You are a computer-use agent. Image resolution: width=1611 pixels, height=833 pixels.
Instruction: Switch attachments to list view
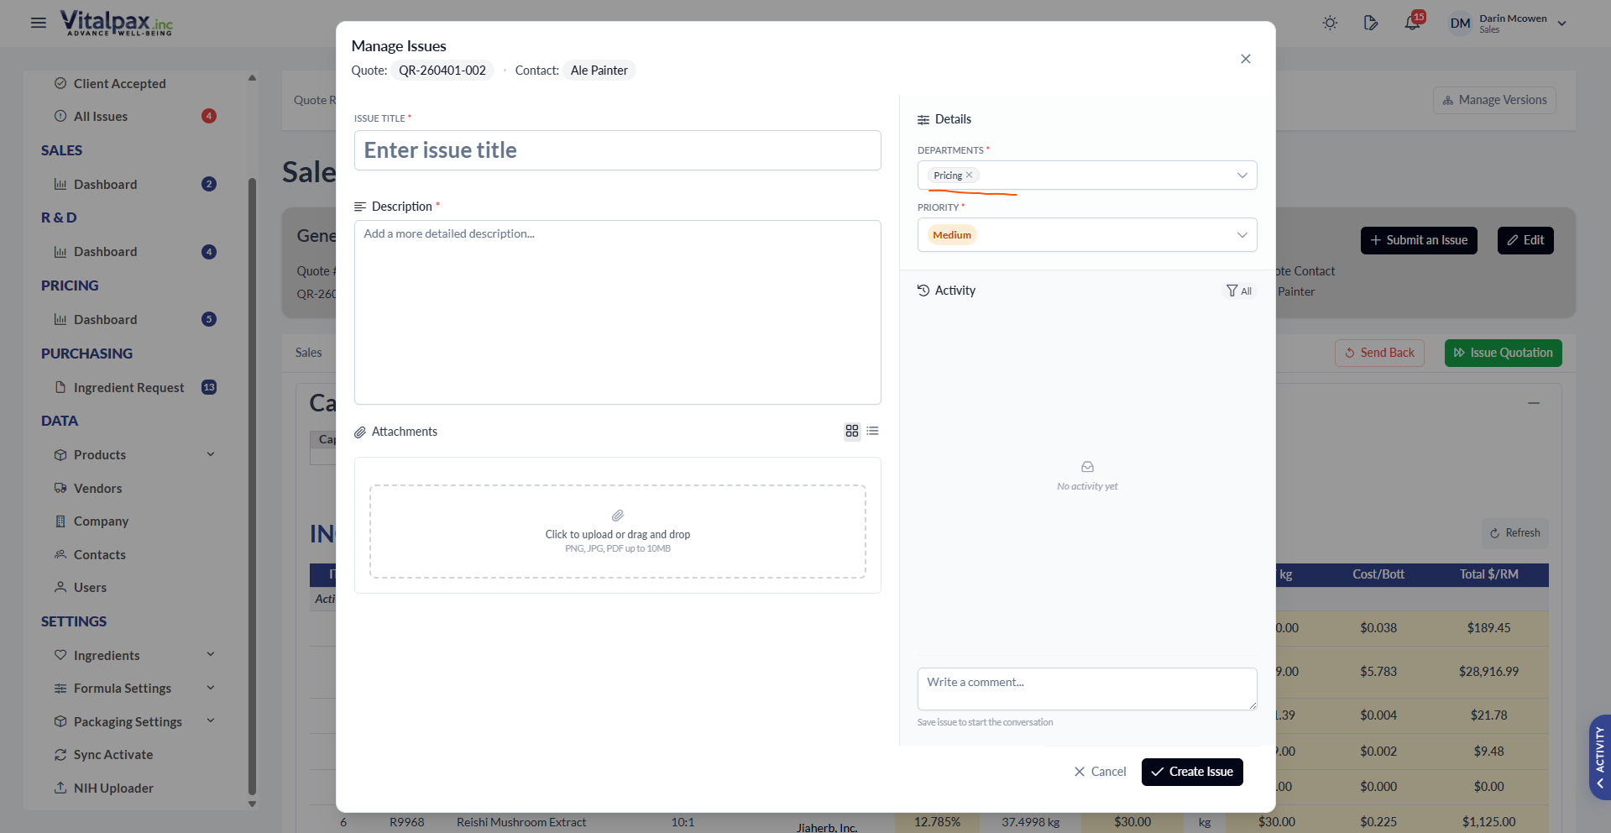point(872,431)
